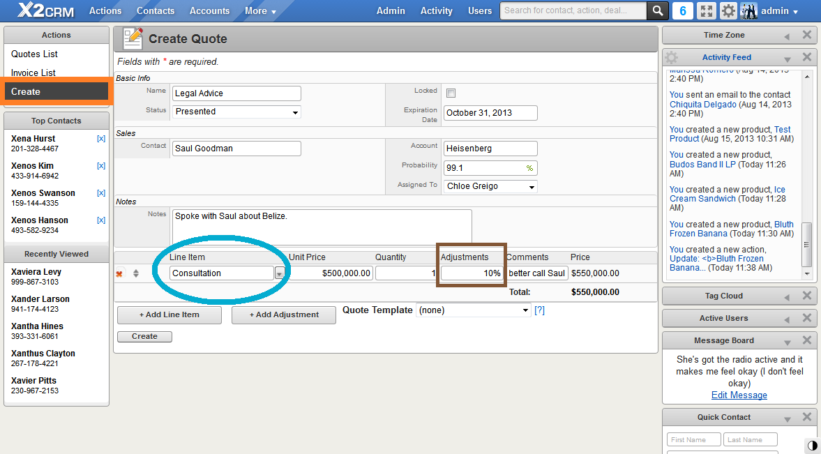Delete the Consultation line item
Viewport: 821px width, 454px height.
click(x=119, y=273)
